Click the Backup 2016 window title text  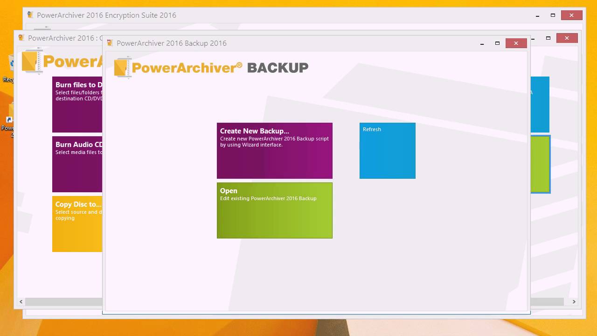coord(172,43)
